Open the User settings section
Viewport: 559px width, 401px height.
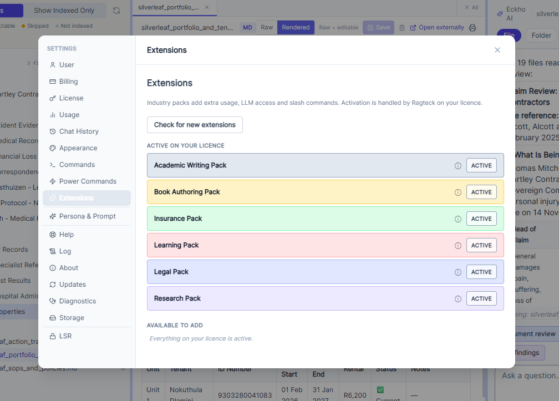point(87,65)
